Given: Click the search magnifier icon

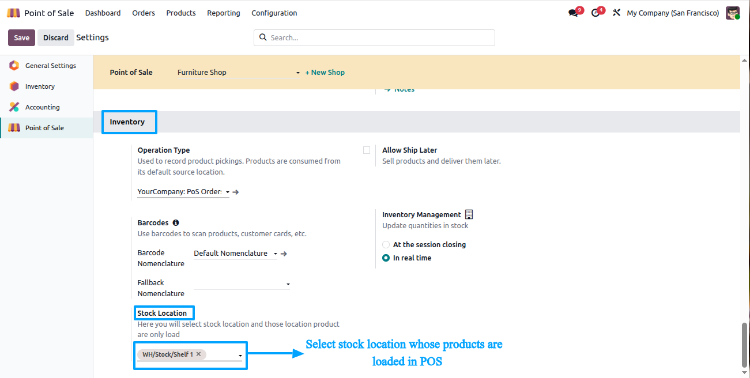Looking at the screenshot, I should click(263, 37).
